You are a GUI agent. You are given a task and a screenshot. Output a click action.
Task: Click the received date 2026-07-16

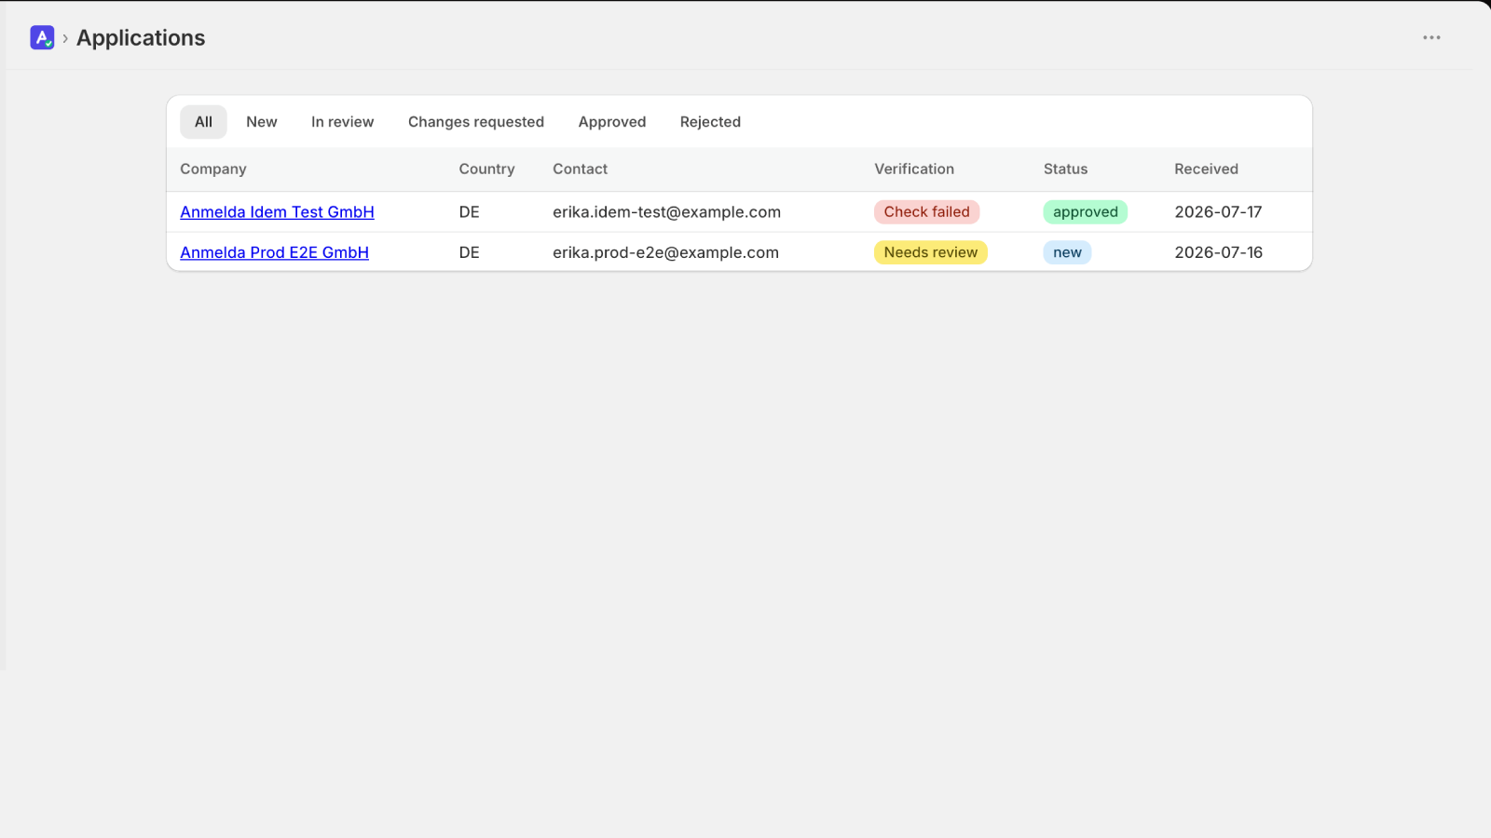(1218, 252)
